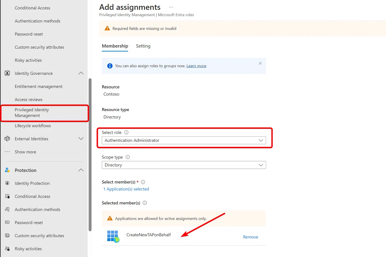
Task: Click the warning icon beside Required fields message
Action: [x=107, y=28]
